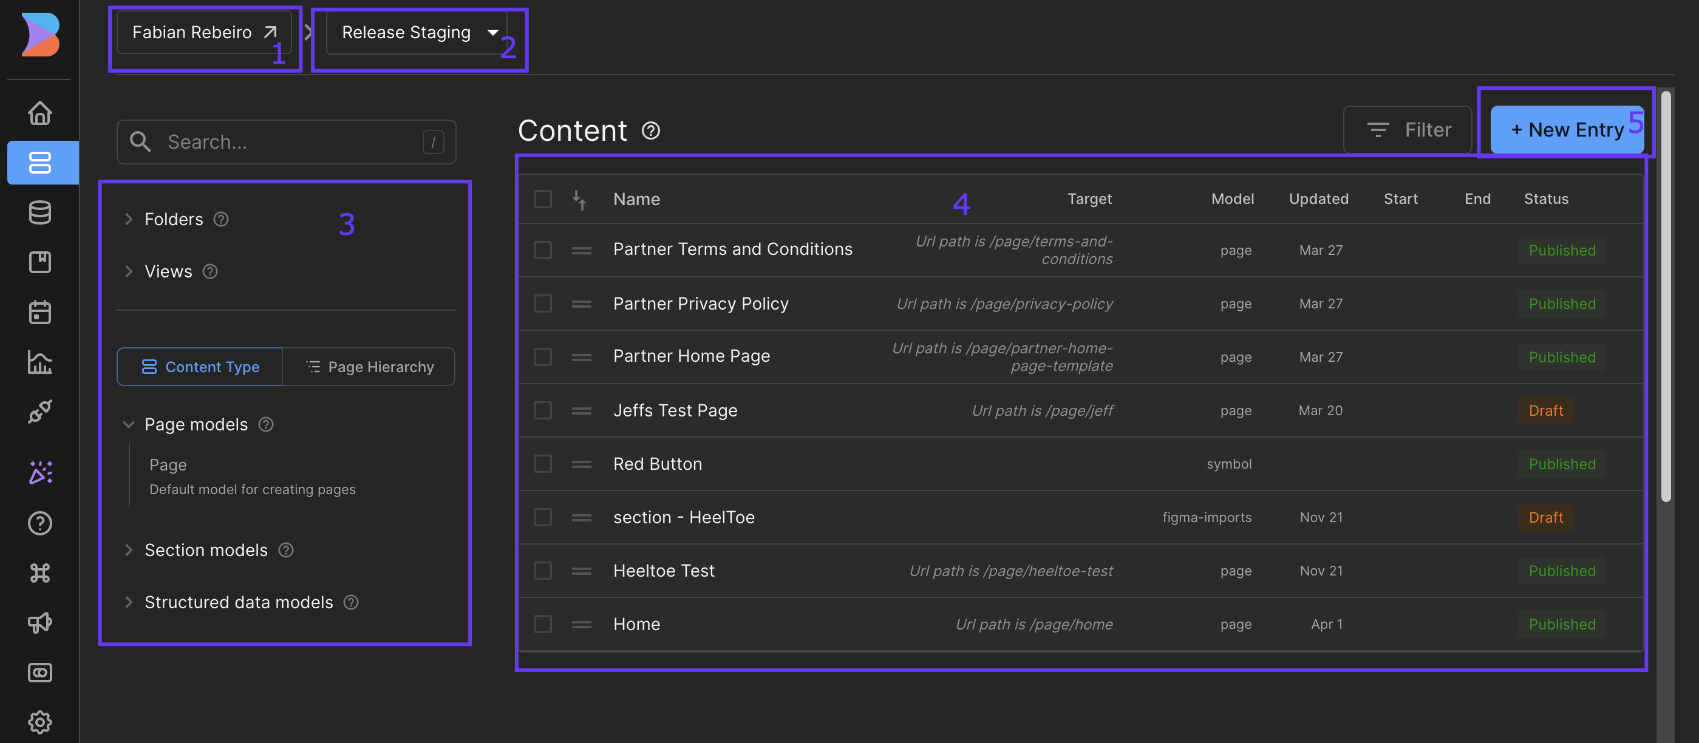Click the 'Url path is /page/home' target
This screenshot has width=1699, height=743.
tap(1033, 625)
